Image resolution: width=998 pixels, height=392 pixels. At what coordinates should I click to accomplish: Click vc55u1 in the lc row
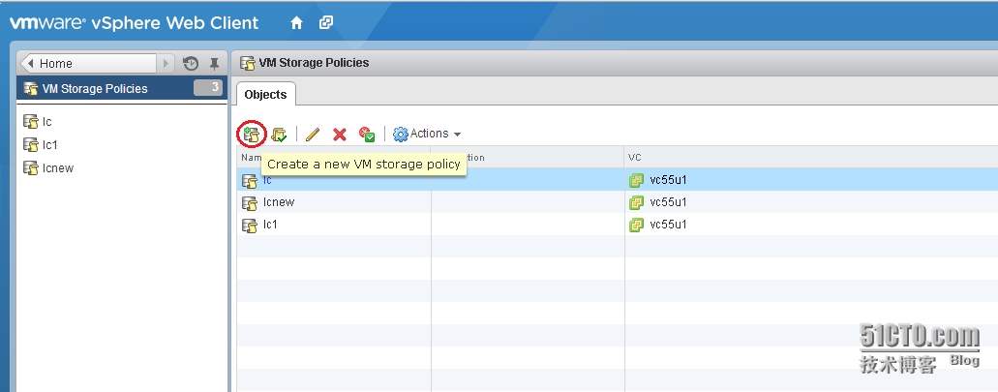pos(668,180)
